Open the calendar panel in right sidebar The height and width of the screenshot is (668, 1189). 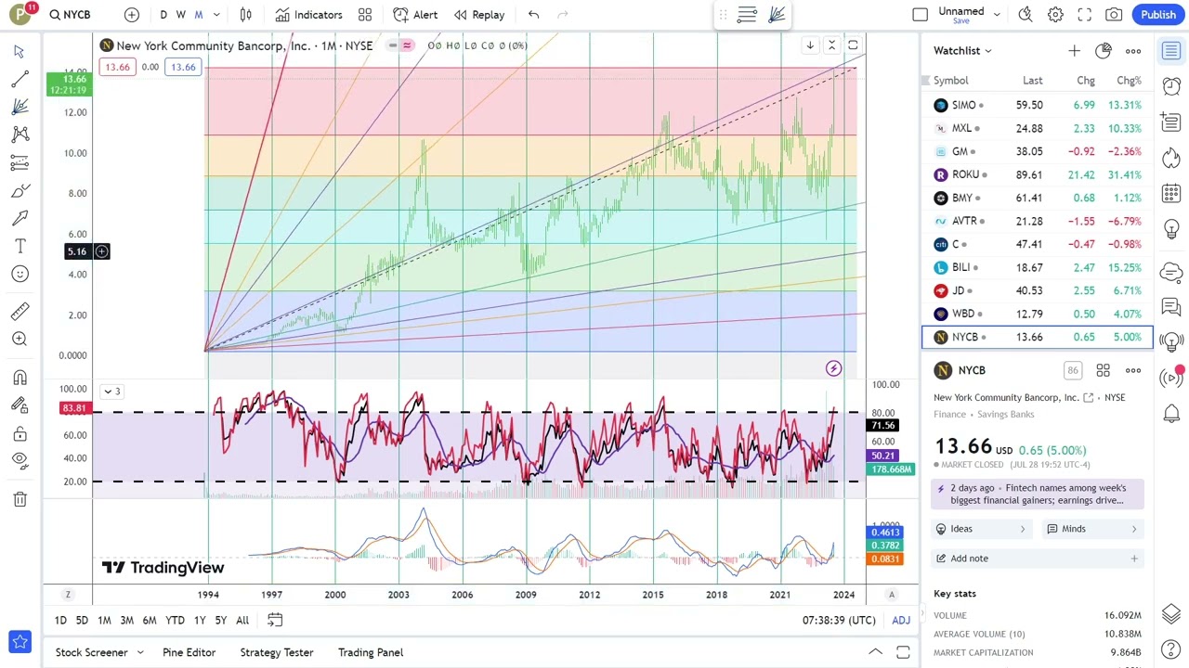[1171, 193]
